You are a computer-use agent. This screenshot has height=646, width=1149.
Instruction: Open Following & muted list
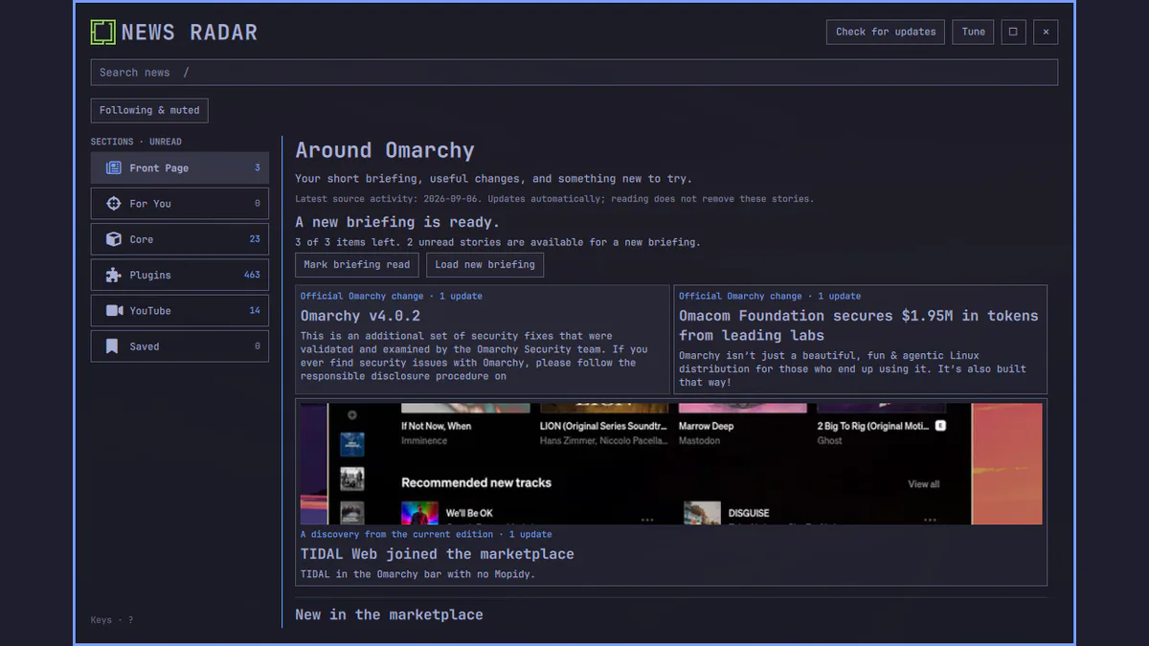point(149,110)
